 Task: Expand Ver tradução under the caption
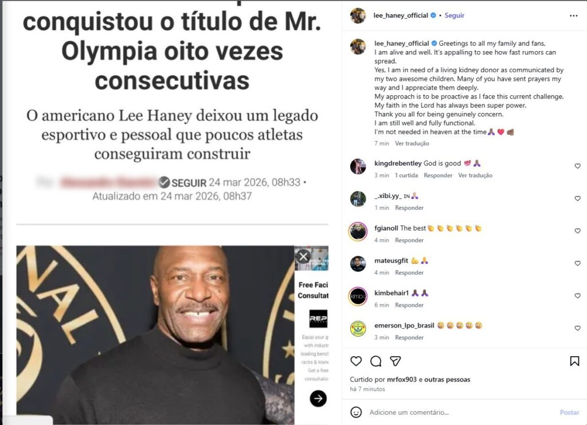[x=412, y=143]
